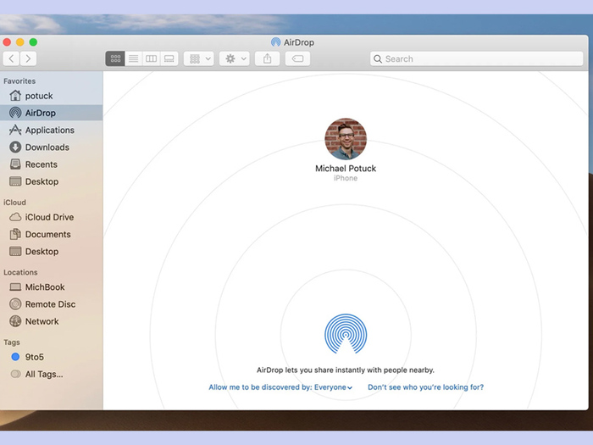Click the Desktop icon under iCloud

pyautogui.click(x=15, y=251)
